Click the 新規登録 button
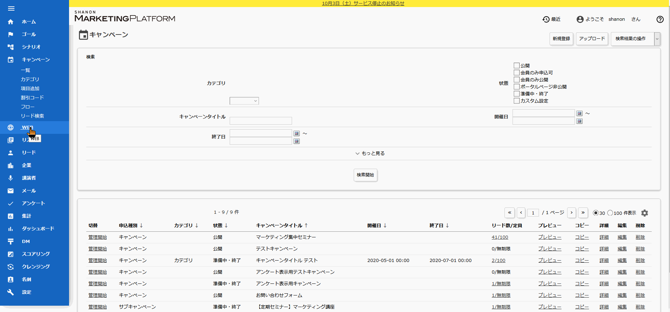The height and width of the screenshot is (312, 670). pyautogui.click(x=561, y=39)
